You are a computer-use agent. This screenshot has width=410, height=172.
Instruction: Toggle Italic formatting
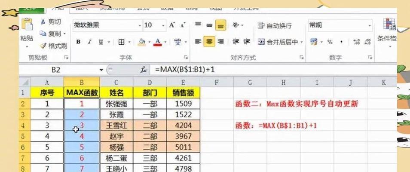[x=89, y=42]
